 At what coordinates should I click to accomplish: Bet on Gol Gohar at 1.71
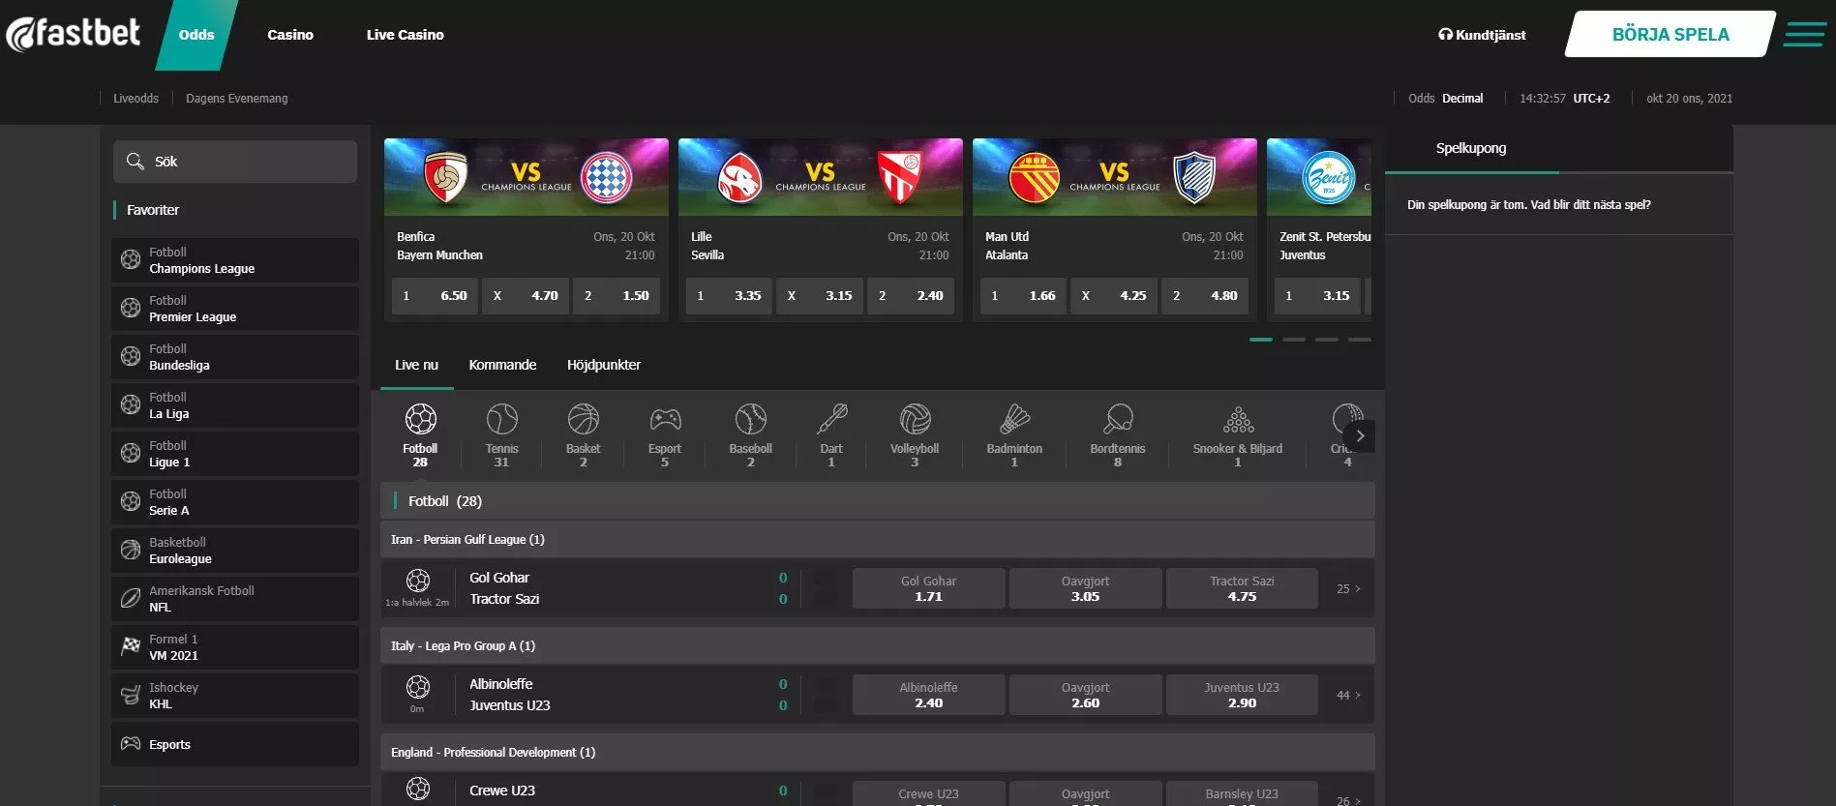pyautogui.click(x=928, y=588)
